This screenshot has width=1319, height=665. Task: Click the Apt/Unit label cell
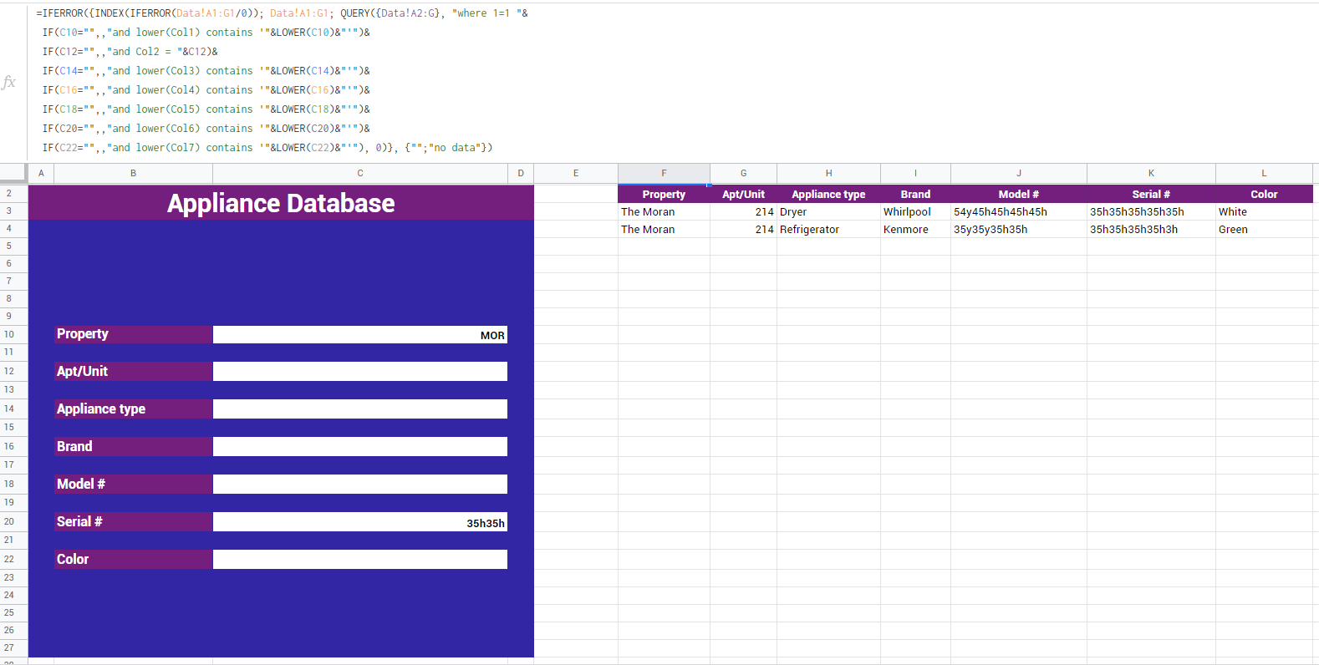pyautogui.click(x=133, y=371)
